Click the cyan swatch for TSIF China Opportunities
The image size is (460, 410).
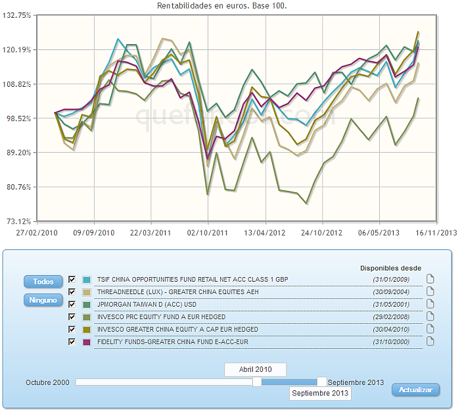pos(87,280)
